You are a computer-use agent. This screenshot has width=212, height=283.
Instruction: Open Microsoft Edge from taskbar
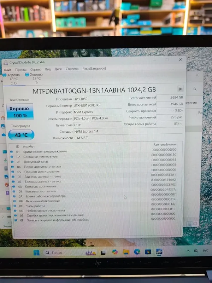coord(137,252)
